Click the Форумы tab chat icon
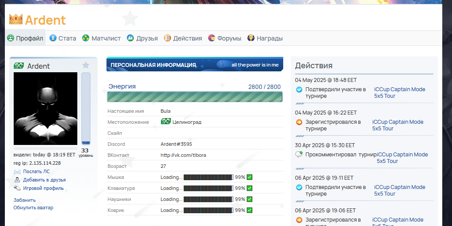Screen dimensions: 452x226 [212, 38]
